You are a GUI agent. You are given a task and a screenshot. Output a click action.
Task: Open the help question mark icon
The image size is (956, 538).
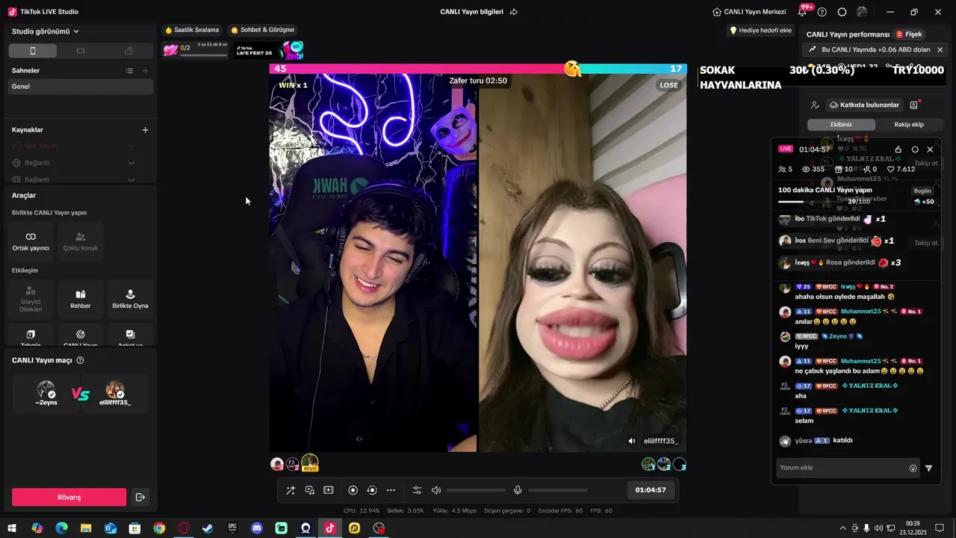click(x=822, y=12)
